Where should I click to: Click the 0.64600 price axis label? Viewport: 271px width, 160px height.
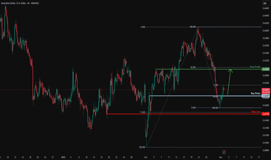266,8
